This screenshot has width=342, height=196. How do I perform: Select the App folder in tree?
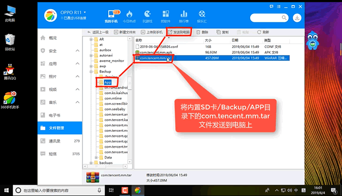tap(108, 82)
